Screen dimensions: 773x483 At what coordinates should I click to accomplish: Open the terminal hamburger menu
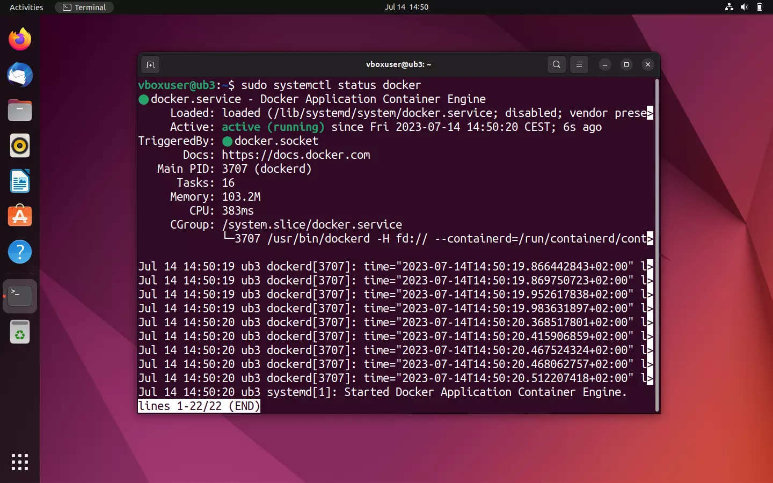(x=579, y=64)
